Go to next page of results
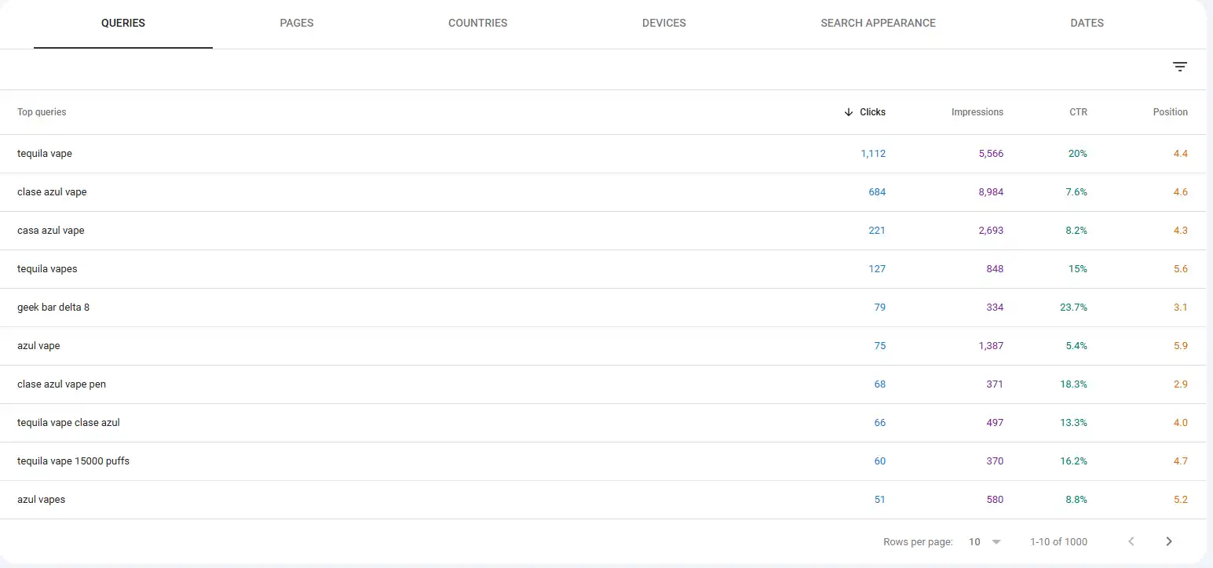Screen dimensions: 1213x568 coord(1168,541)
